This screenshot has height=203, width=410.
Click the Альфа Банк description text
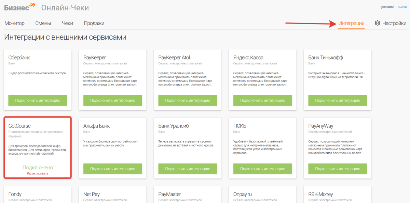click(x=110, y=143)
